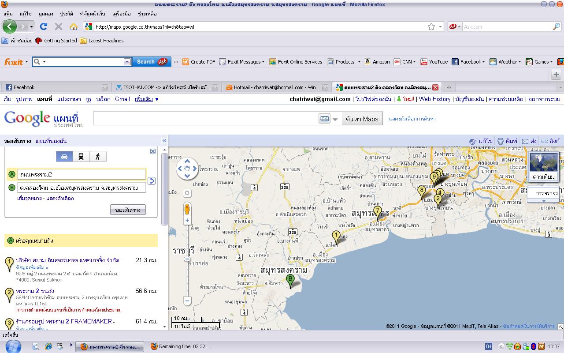Click map marker number 8

[x=422, y=192]
